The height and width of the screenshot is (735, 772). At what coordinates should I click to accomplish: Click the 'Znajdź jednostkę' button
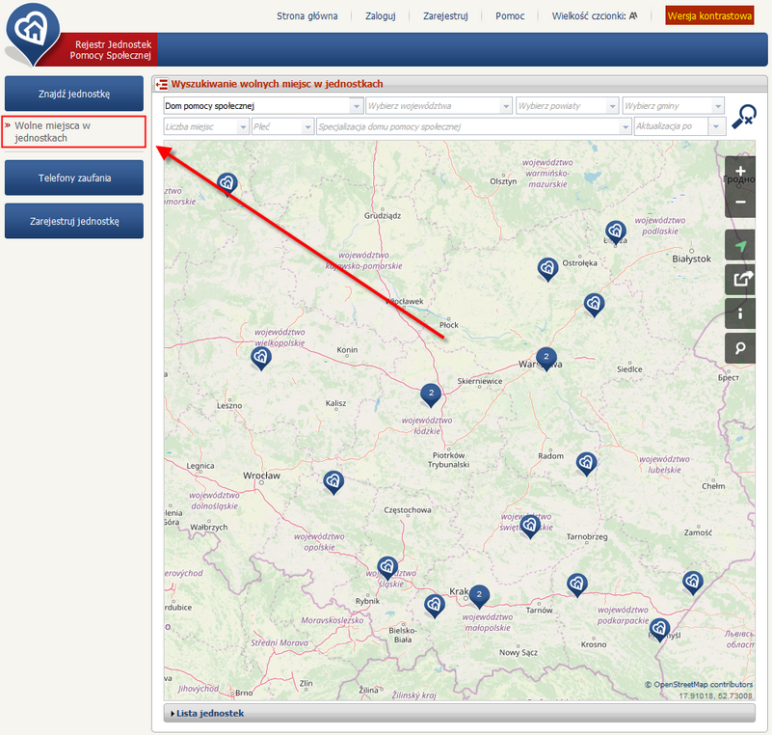click(x=74, y=95)
